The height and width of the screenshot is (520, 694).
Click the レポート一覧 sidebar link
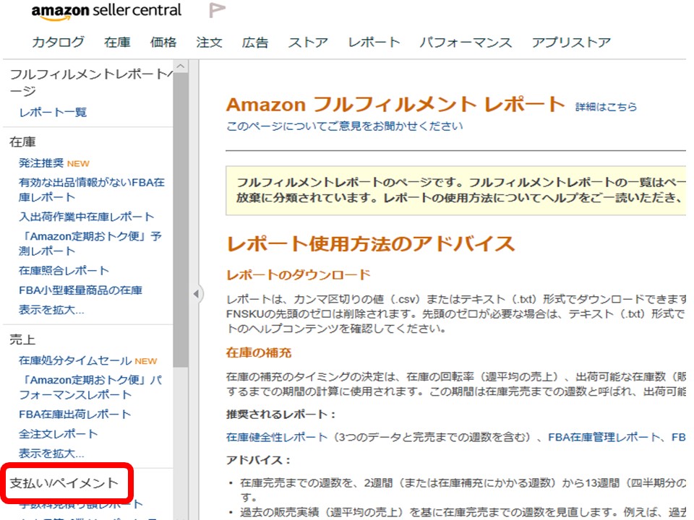tap(53, 113)
